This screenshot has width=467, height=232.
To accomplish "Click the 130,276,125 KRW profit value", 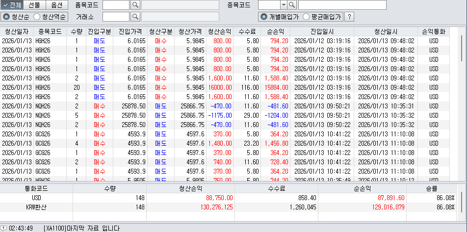I will (x=216, y=207).
